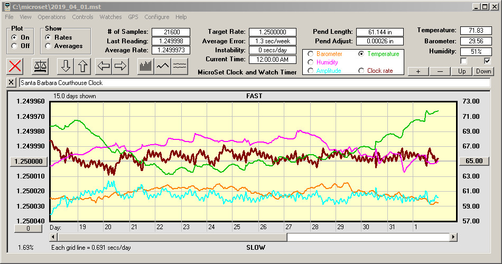
Task: Click the '15.0 days shown' text
Action: [x=75, y=96]
